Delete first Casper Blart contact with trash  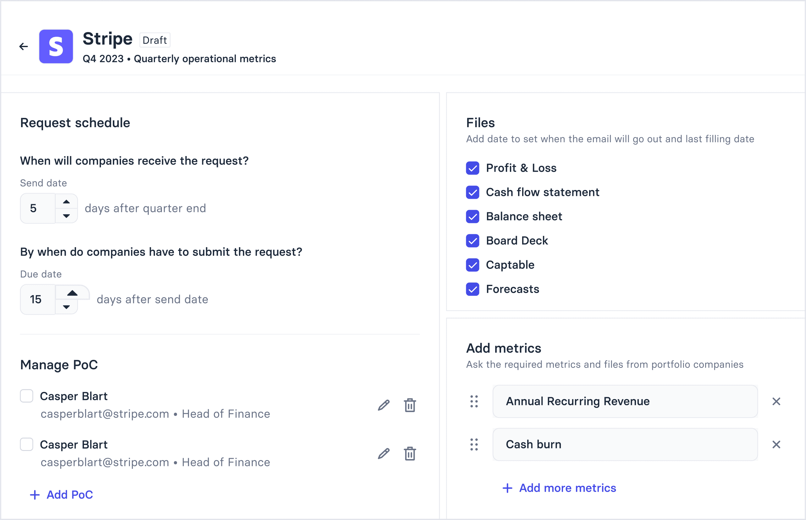[x=410, y=405]
